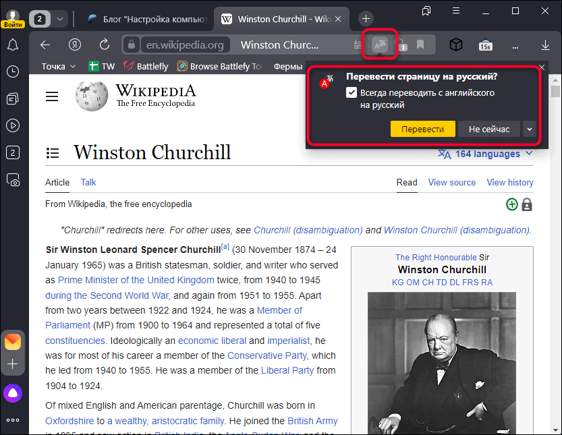Toggle the table of contents icon
The height and width of the screenshot is (435, 562).
click(x=53, y=153)
